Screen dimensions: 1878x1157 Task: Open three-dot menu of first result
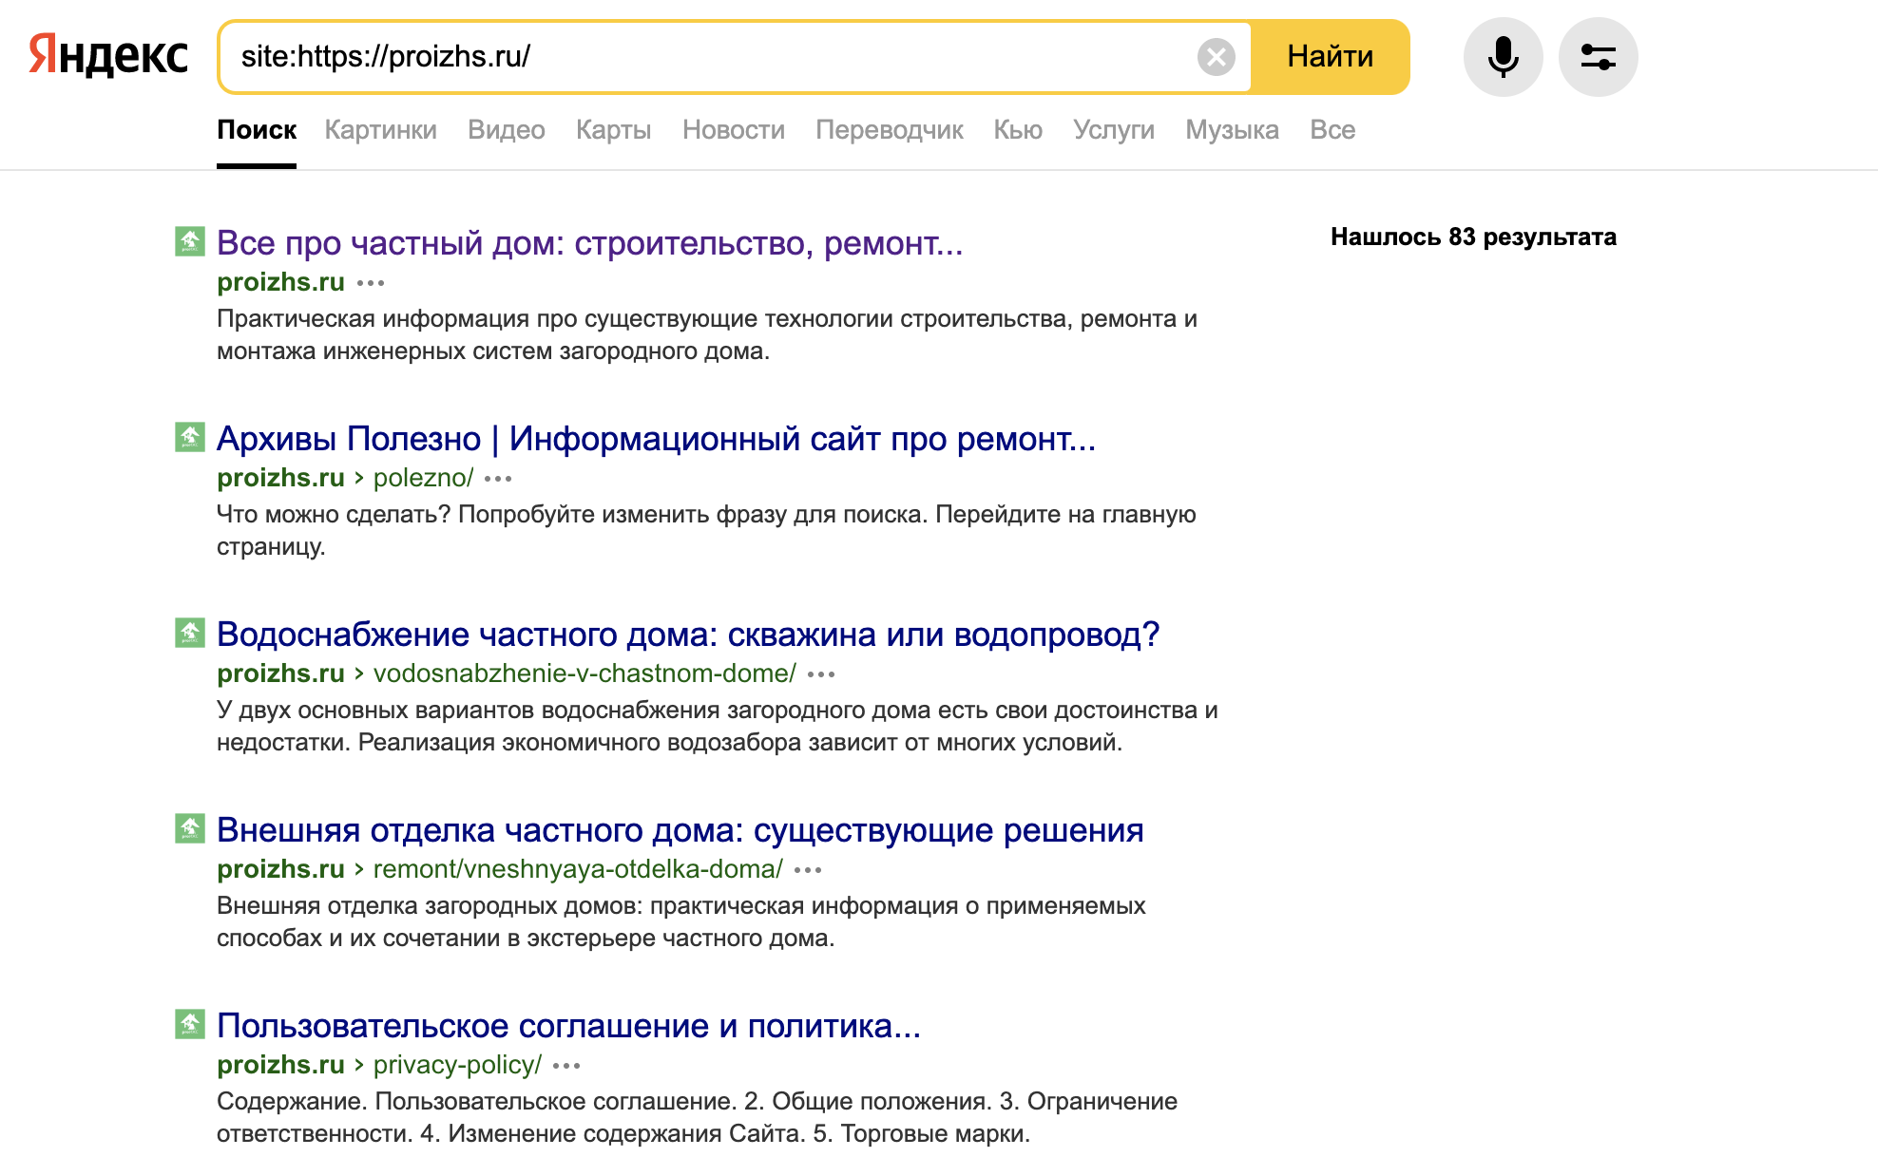(x=371, y=283)
